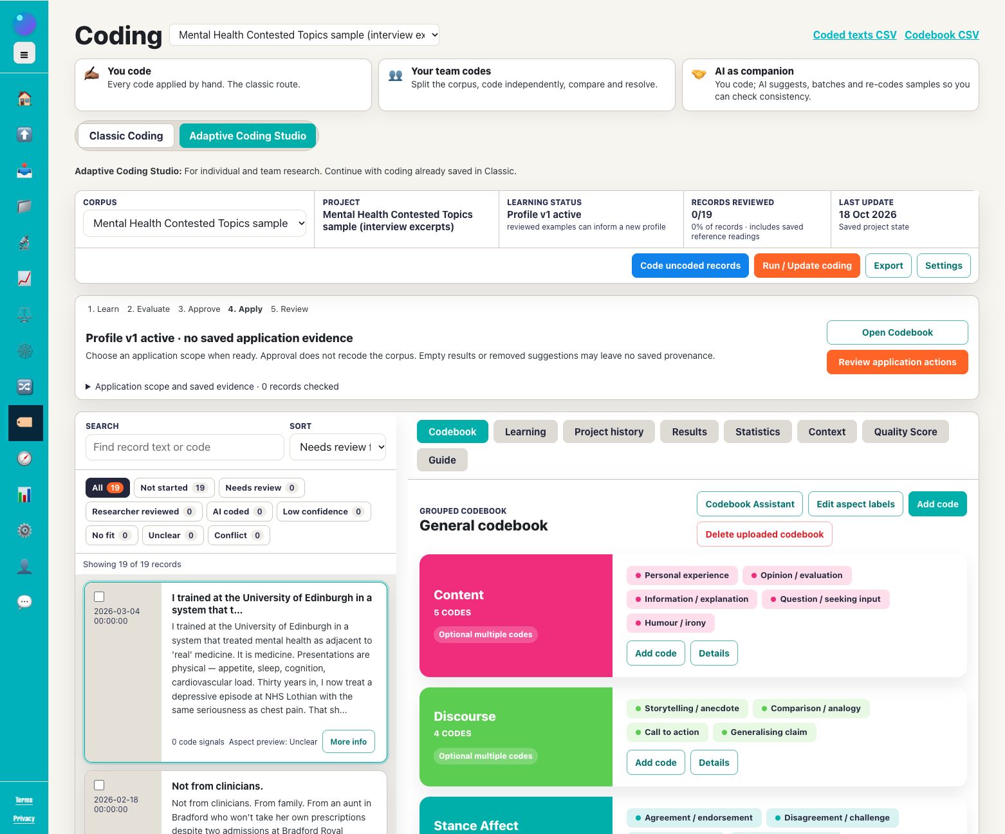Open Details for Discourse code group
The image size is (1005, 834).
coord(714,763)
